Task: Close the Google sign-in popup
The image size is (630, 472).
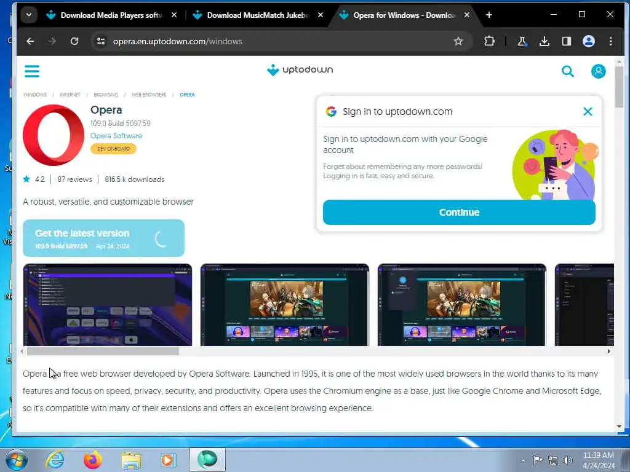Action: (588, 112)
